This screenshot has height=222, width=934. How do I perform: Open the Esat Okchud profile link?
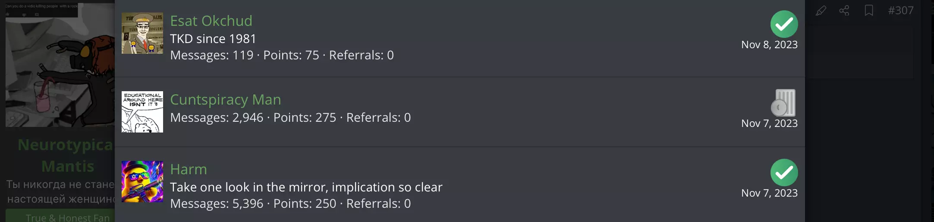click(x=211, y=21)
